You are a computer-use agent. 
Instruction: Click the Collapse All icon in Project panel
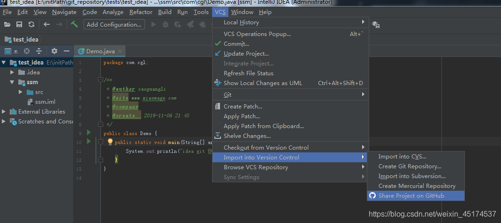(x=39, y=51)
